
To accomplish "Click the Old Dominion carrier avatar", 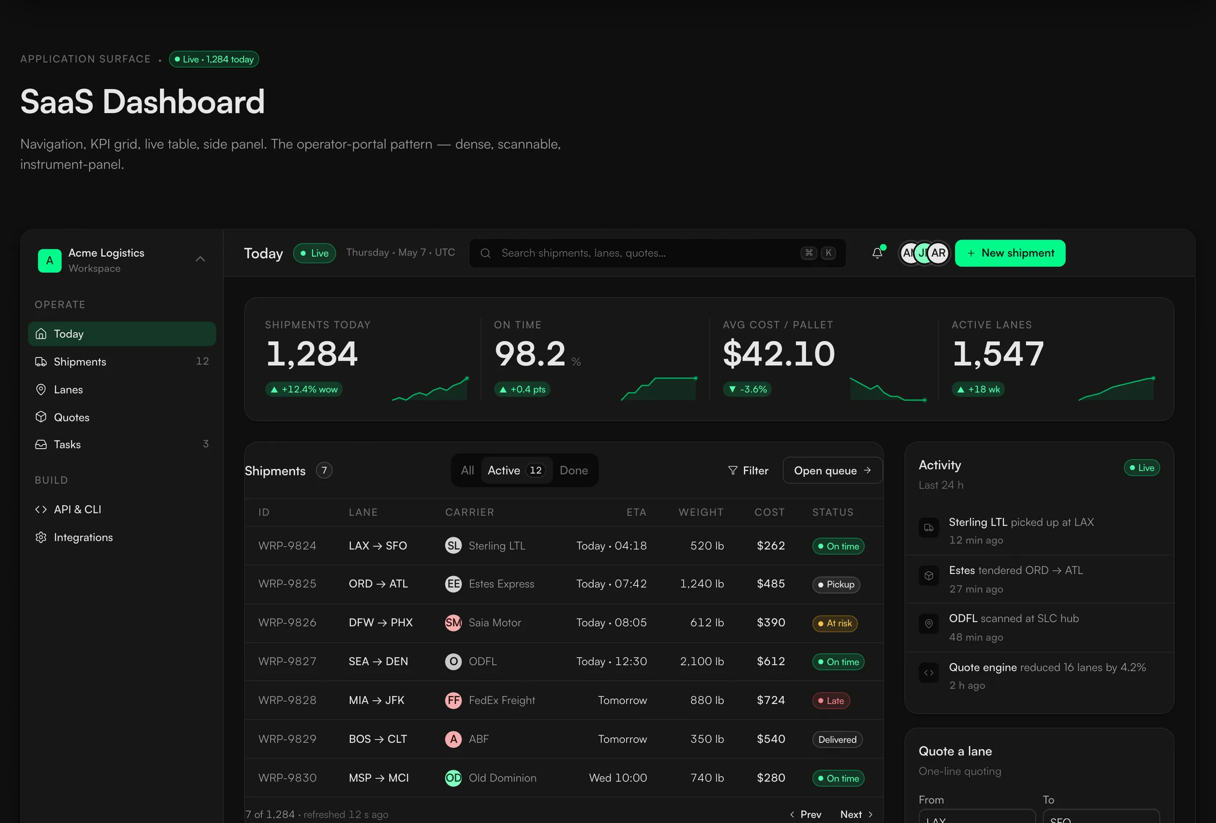I will point(453,777).
